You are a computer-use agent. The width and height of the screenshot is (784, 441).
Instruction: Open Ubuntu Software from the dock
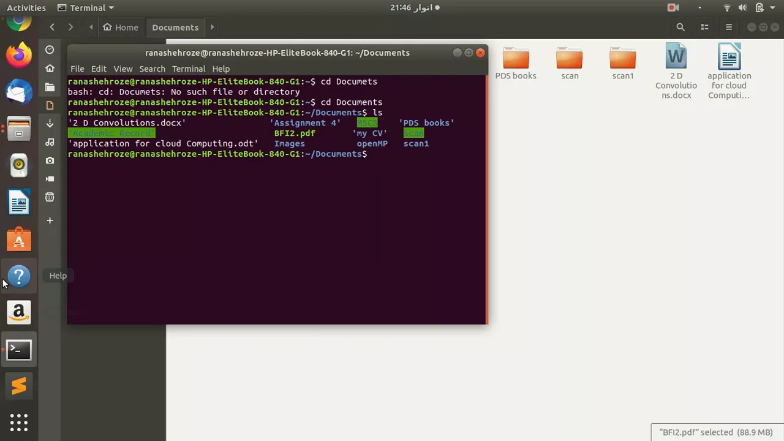click(x=18, y=239)
